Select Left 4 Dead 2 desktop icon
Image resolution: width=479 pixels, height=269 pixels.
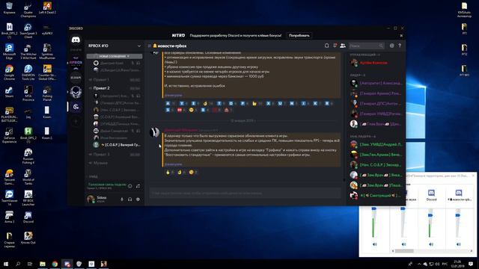47,8
